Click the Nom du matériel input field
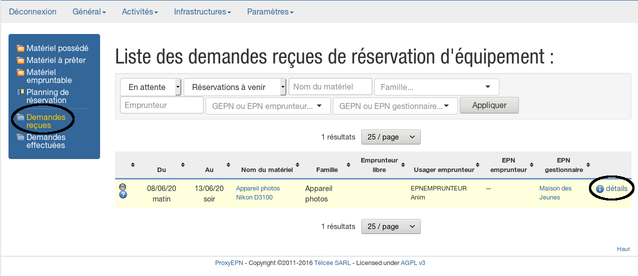Viewport: 638px width, 276px height. point(330,86)
